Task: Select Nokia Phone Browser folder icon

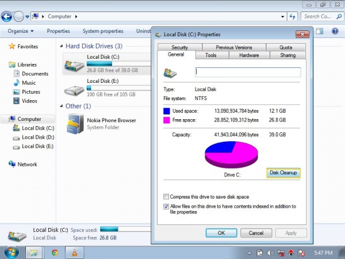Action: point(75,124)
